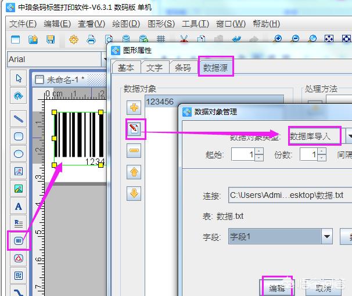The height and width of the screenshot is (296, 352).
Task: Select the rich text tool
Action: pos(19,223)
